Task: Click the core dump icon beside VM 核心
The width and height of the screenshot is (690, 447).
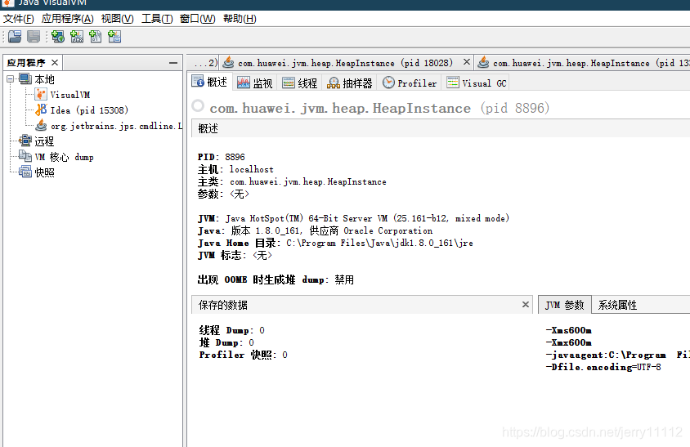Action: point(25,156)
